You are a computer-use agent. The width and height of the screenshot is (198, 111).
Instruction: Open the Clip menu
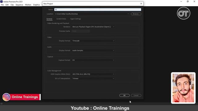click(x=12, y=5)
